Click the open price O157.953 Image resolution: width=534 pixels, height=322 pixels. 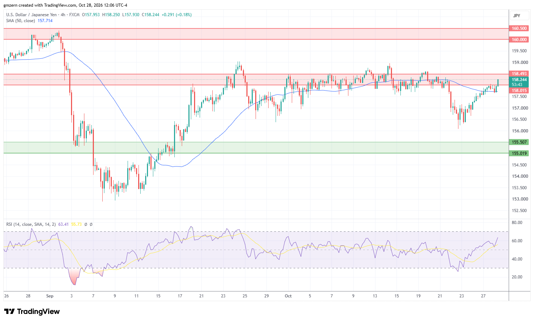(x=91, y=15)
